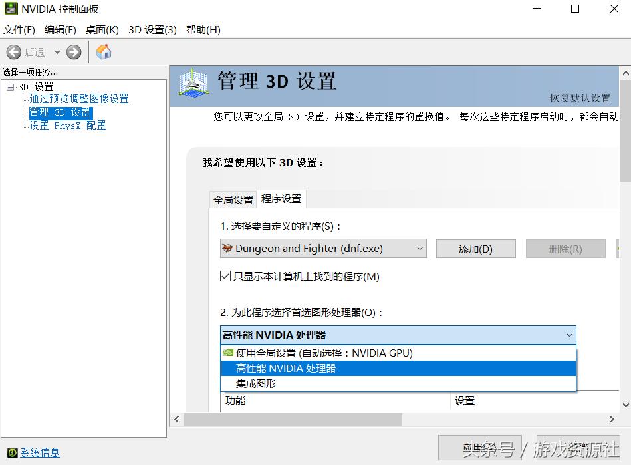Click the system information icon bottom left
The width and height of the screenshot is (631, 465).
pos(13,452)
